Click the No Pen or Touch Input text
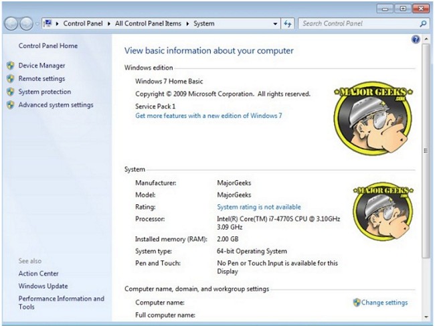Viewport: 435px width, 326px height. [x=277, y=267]
